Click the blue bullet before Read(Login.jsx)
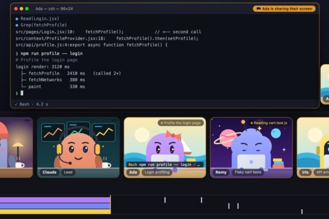 [17, 19]
